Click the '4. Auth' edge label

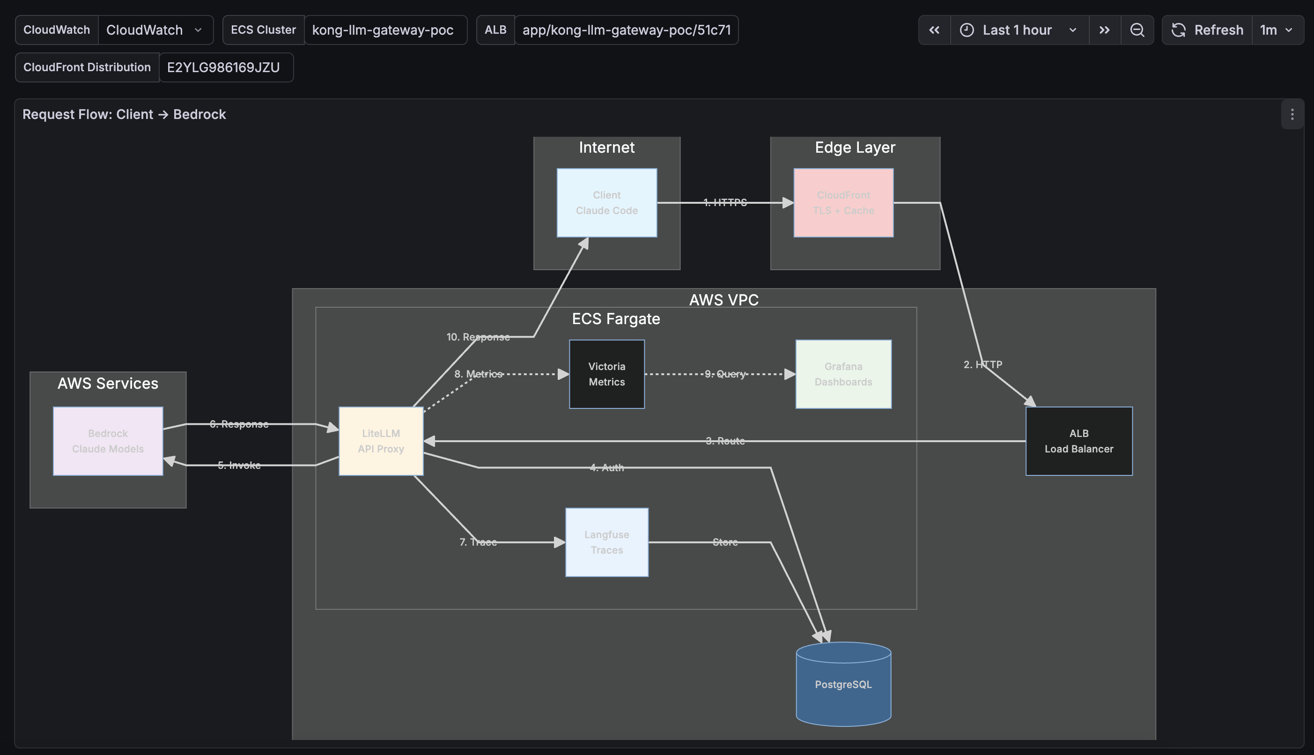(x=606, y=467)
